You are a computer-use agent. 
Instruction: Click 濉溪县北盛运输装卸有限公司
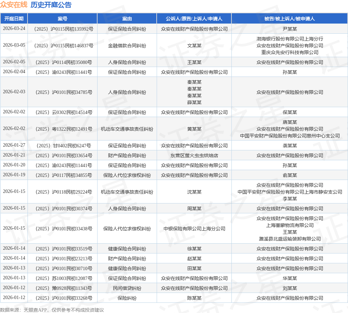pos(290,239)
